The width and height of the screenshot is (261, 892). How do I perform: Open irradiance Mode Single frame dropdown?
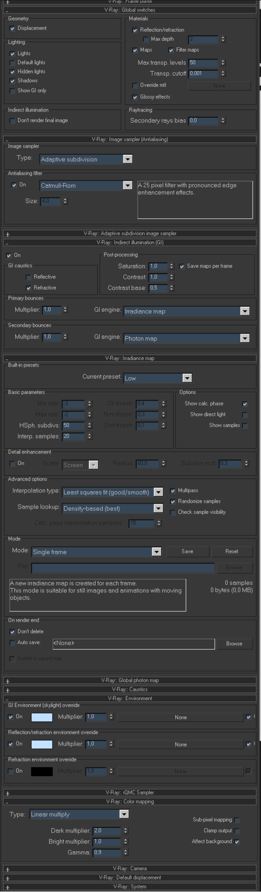point(96,552)
